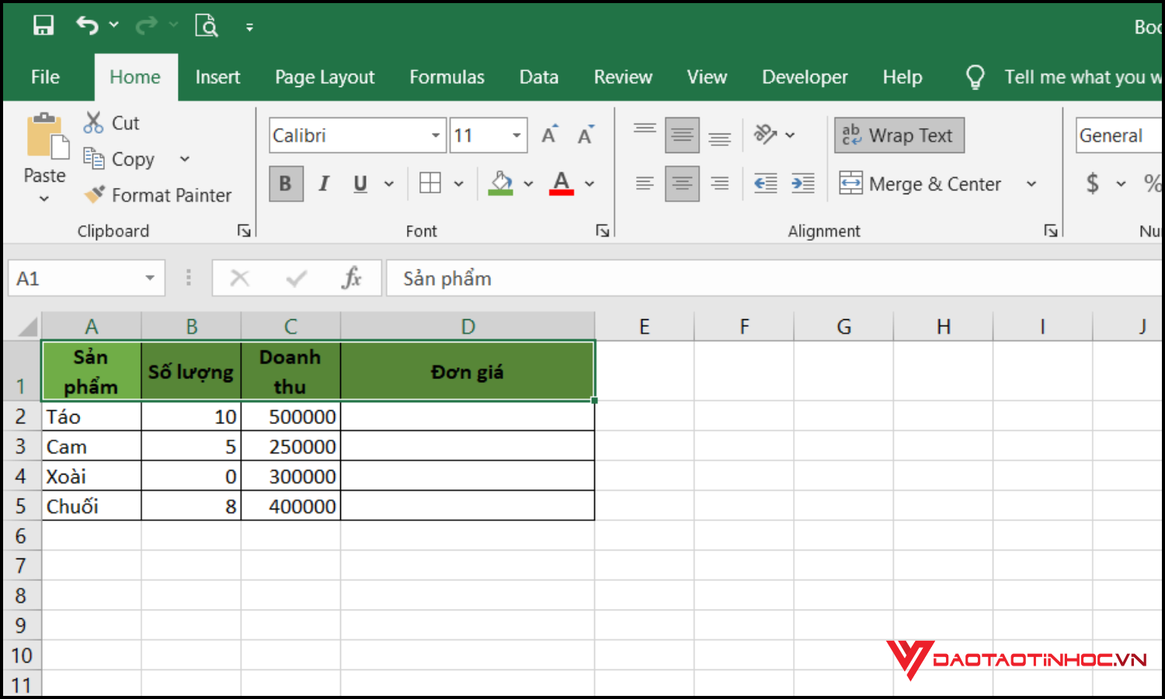Click the Cut scissors icon

(92, 122)
